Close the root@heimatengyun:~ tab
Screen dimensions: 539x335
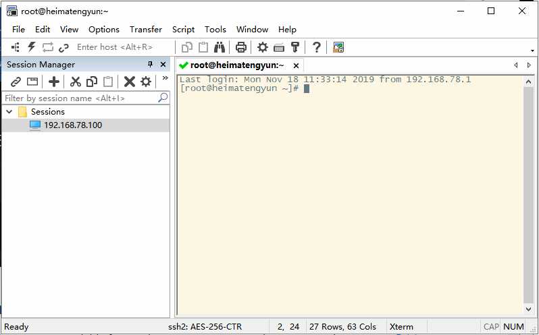click(296, 65)
